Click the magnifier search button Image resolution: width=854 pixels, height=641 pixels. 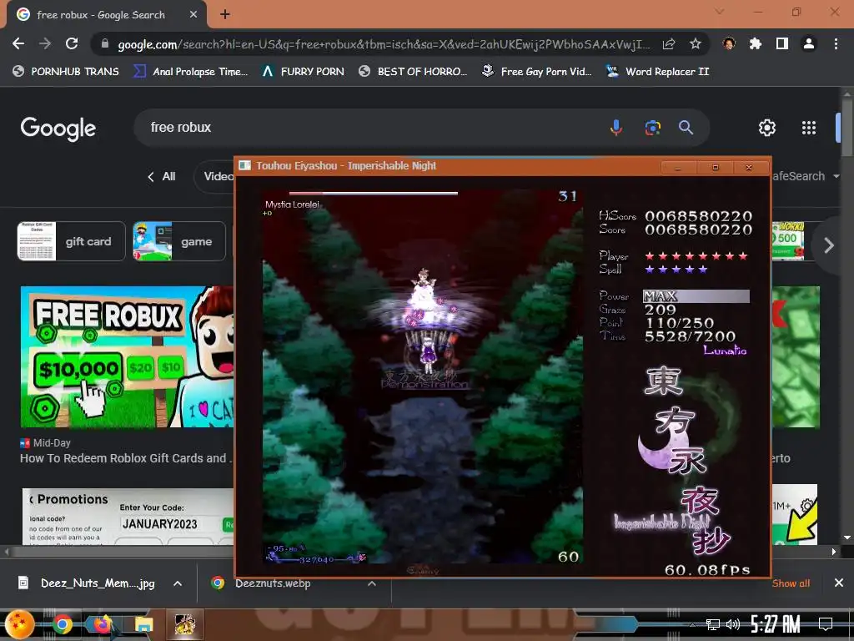point(686,128)
